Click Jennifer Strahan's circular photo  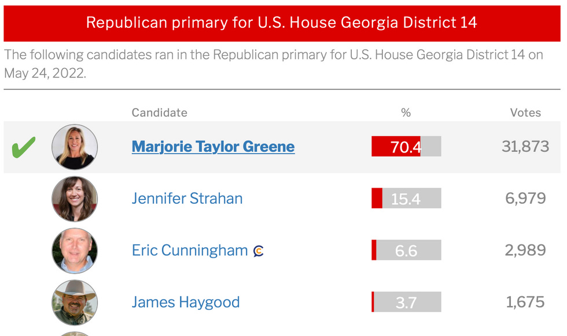tap(75, 198)
